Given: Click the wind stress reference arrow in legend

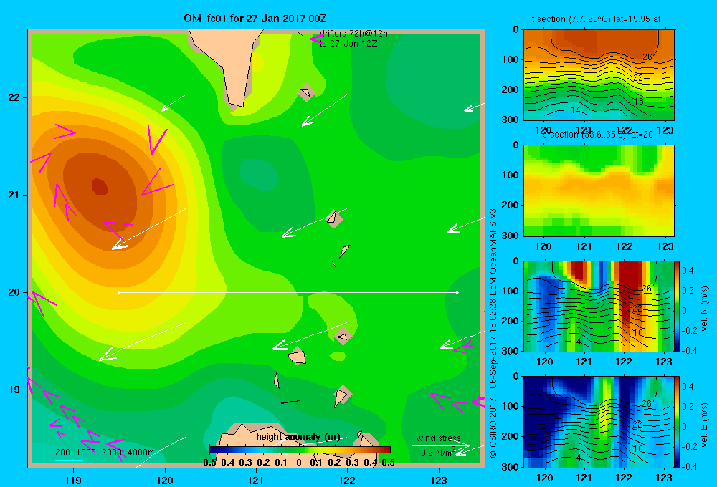Looking at the screenshot, I should click(x=441, y=445).
